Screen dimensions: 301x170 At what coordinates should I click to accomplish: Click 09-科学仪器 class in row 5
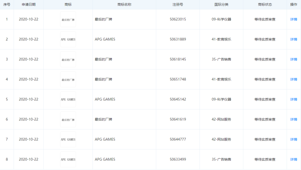[221, 99]
